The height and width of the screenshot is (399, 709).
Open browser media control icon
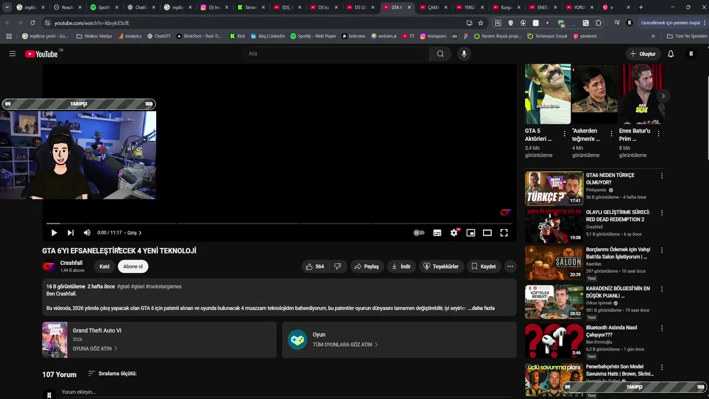pyautogui.click(x=617, y=23)
